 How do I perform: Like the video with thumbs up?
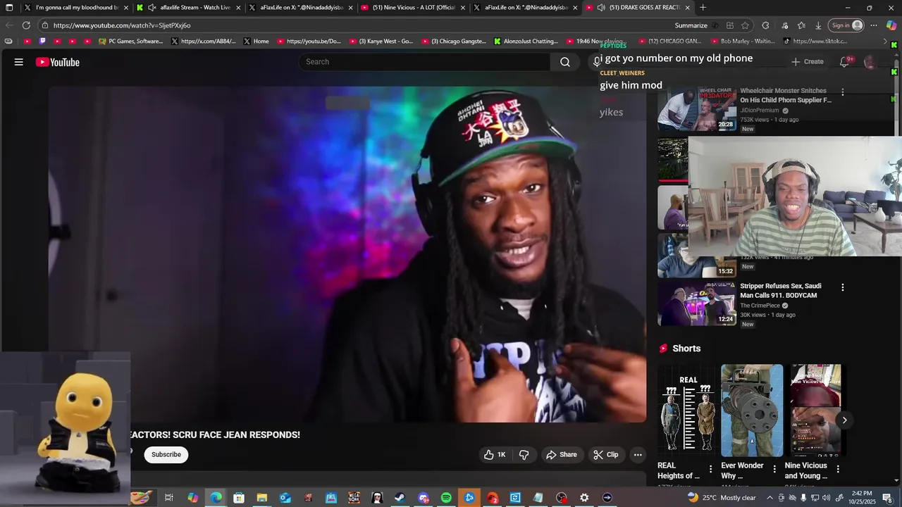[495, 455]
